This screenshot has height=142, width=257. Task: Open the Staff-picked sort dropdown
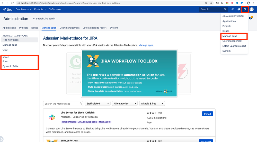pyautogui.click(x=98, y=104)
